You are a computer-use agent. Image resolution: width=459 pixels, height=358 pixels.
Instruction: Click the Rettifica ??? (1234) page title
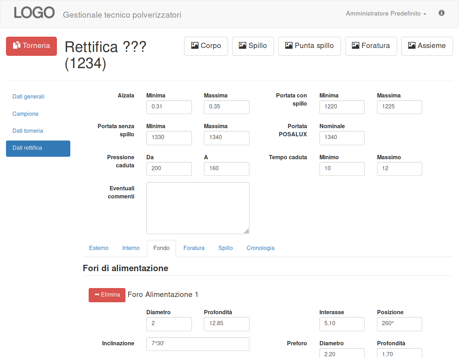coord(105,55)
